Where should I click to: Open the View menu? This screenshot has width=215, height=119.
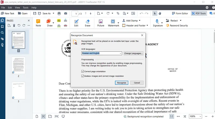(x=17, y=8)
